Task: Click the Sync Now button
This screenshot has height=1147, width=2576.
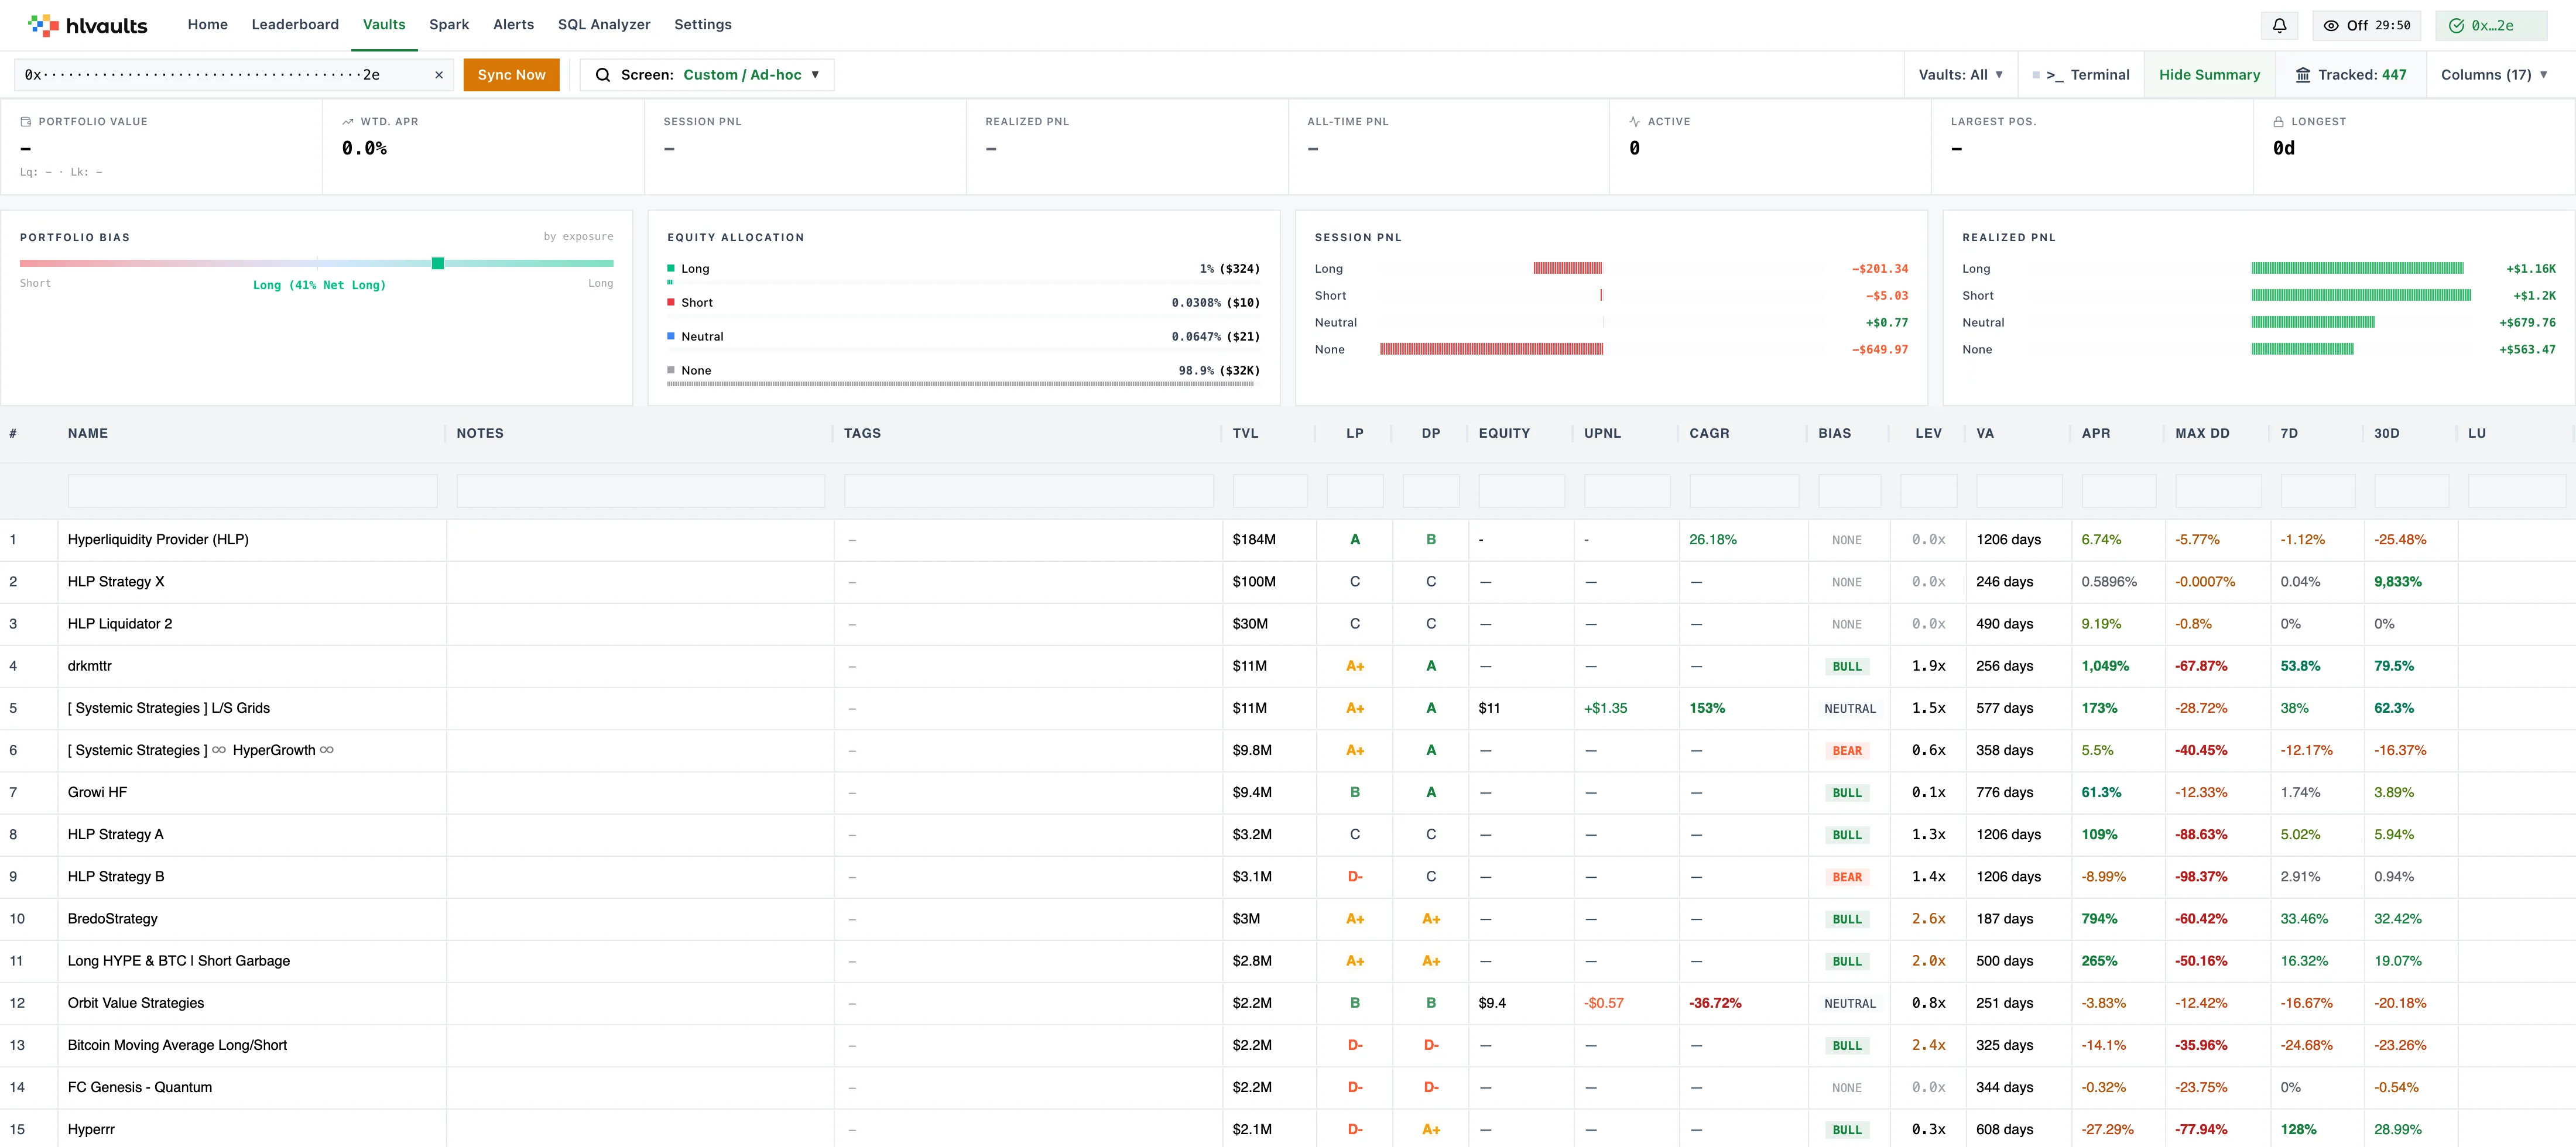Action: click(x=512, y=75)
